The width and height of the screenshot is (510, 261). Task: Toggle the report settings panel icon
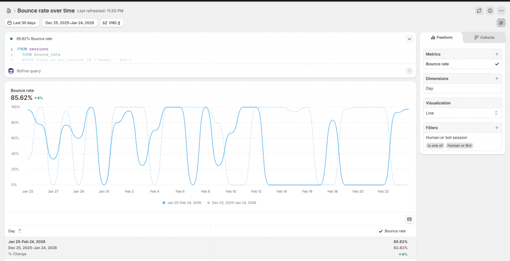[x=501, y=23]
